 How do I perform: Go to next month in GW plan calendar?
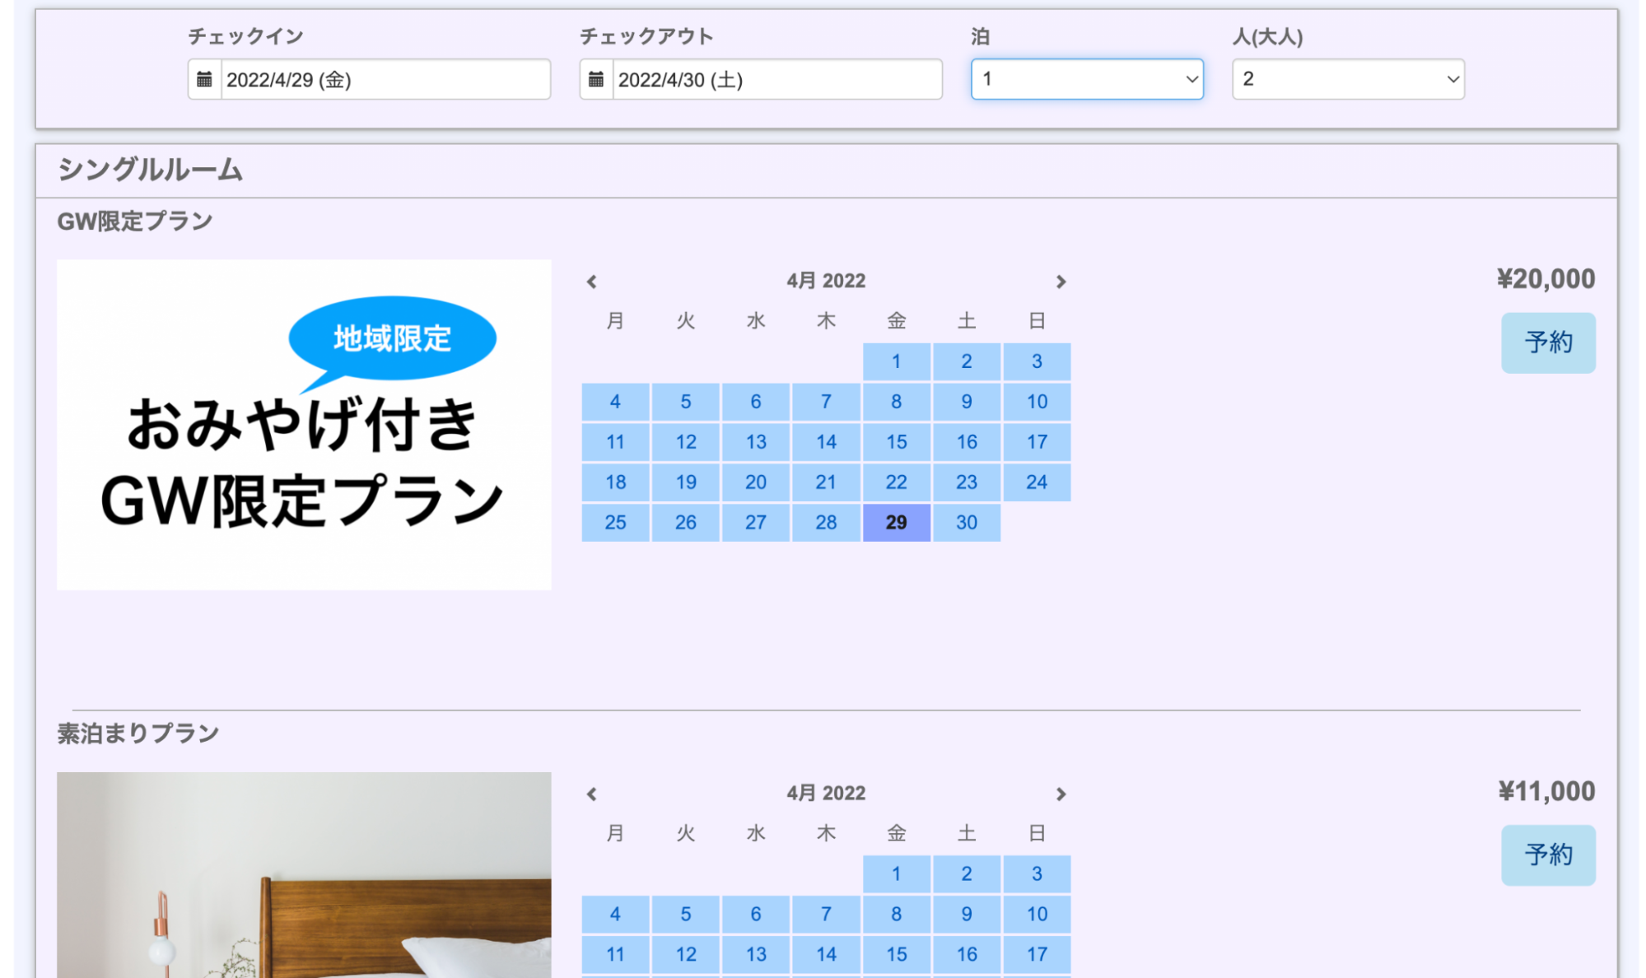pos(1061,282)
